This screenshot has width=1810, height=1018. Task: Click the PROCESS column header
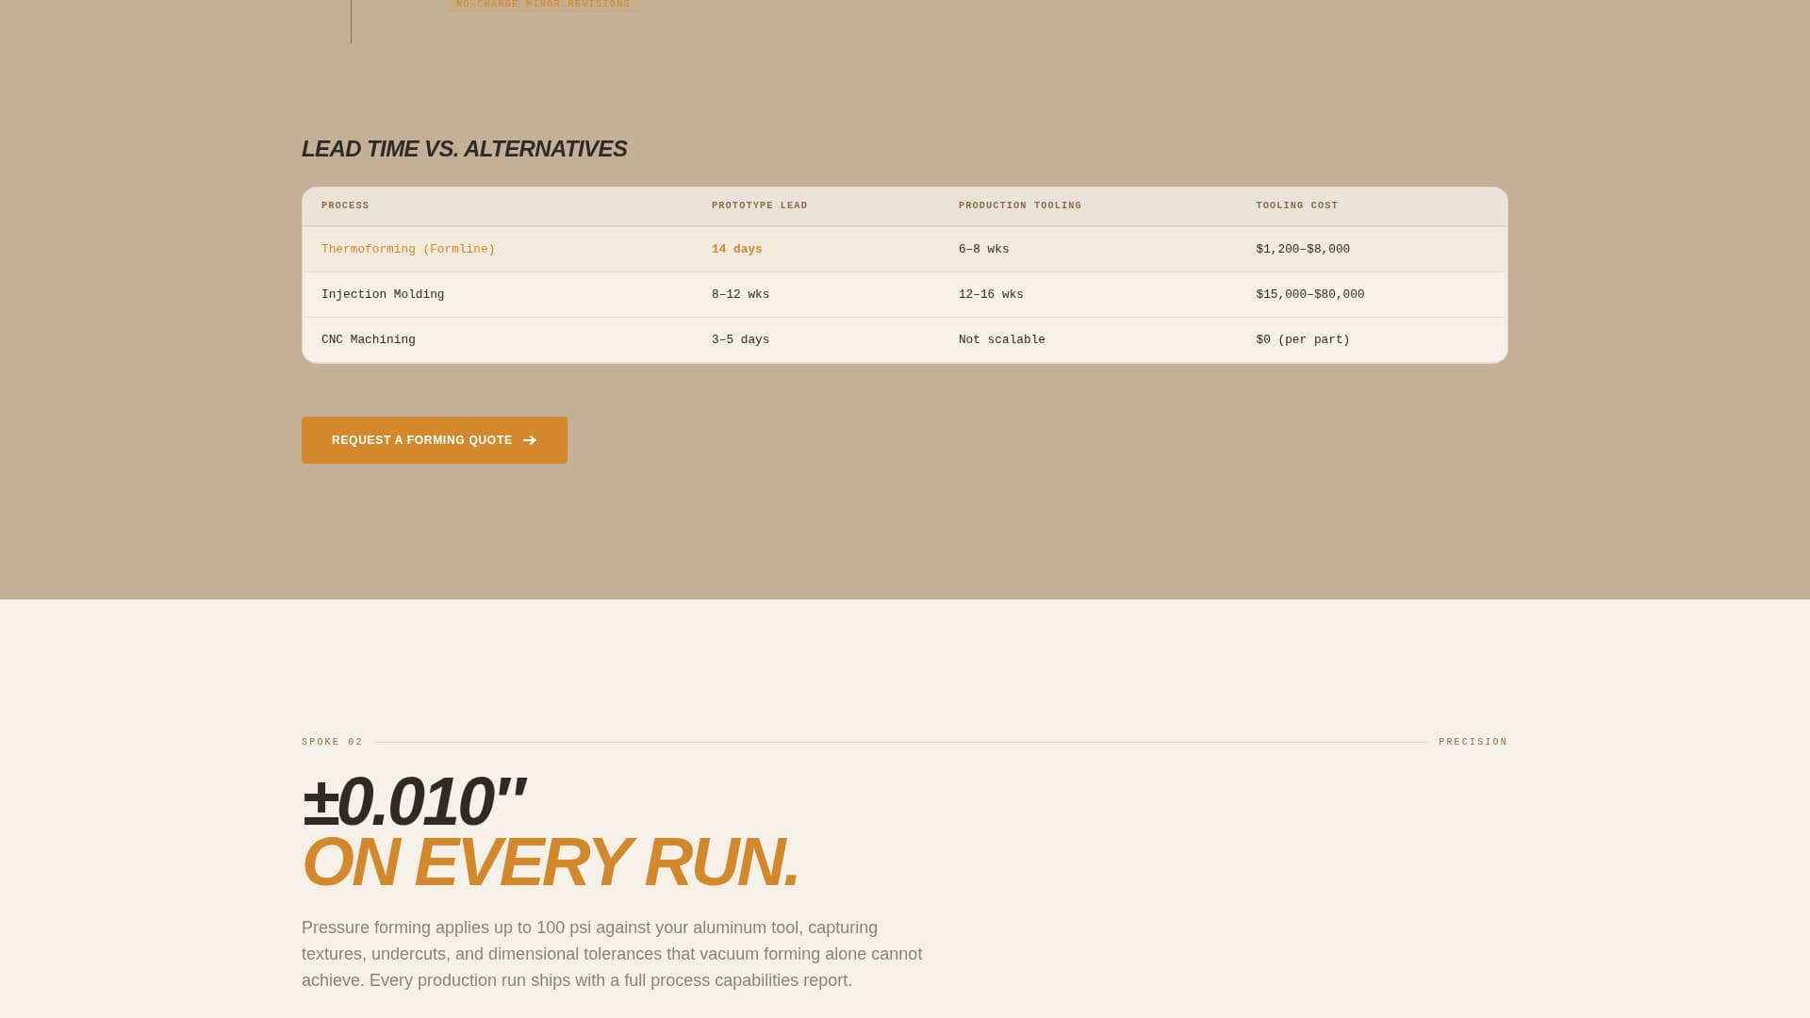point(345,205)
